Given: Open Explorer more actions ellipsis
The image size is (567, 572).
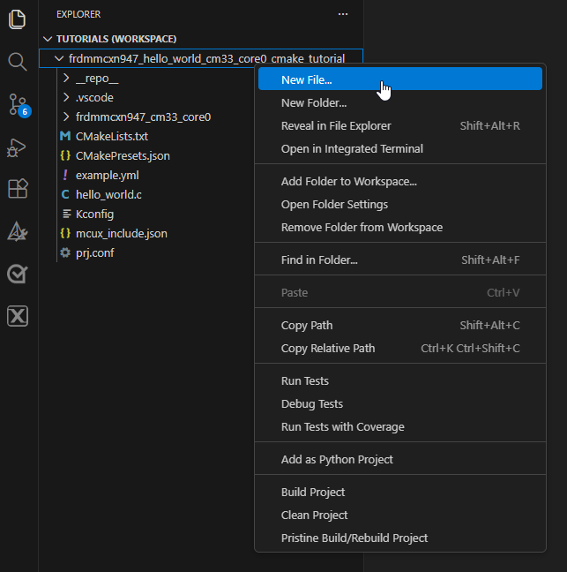Looking at the screenshot, I should click(343, 14).
